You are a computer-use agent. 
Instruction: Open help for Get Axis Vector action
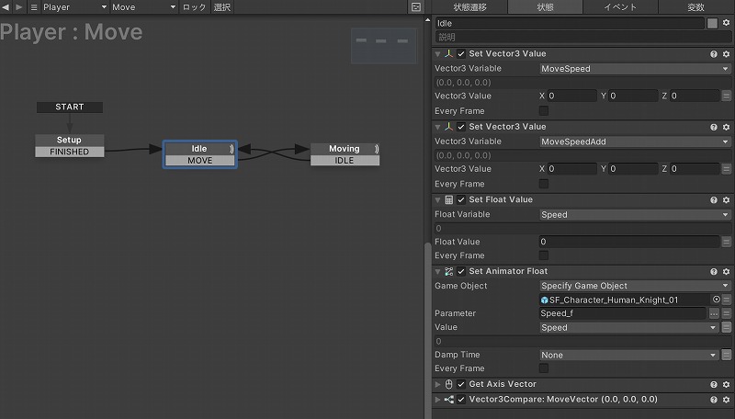pyautogui.click(x=714, y=384)
